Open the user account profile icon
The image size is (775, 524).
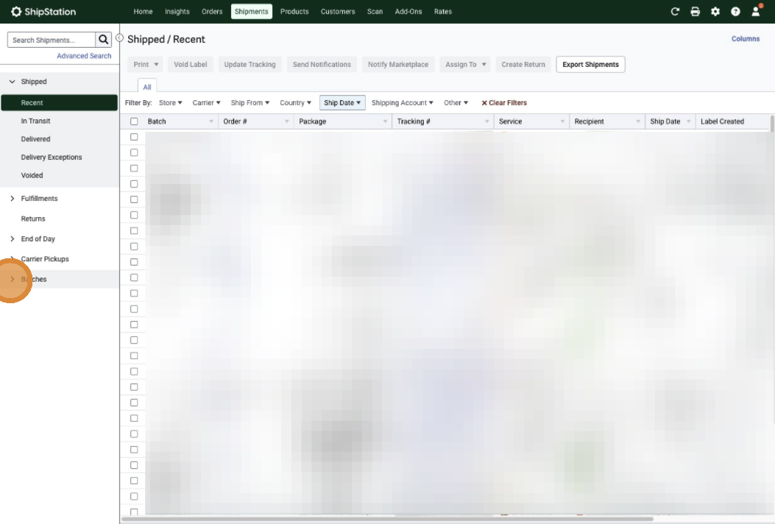(x=756, y=12)
